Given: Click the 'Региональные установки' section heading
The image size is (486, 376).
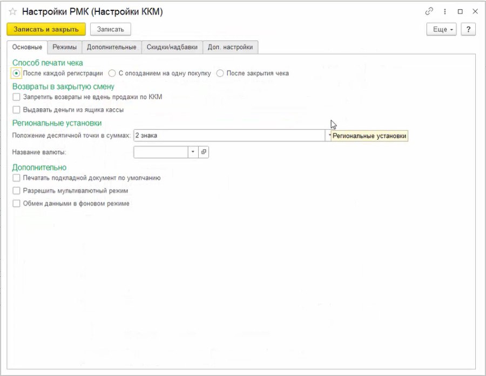Looking at the screenshot, I should [x=57, y=123].
